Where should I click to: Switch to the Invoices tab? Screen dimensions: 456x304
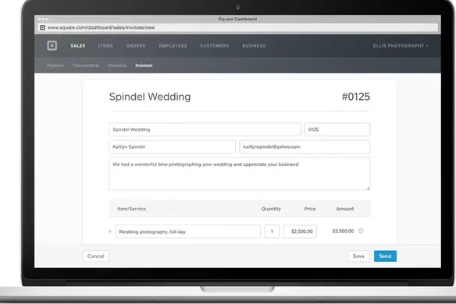tap(144, 65)
